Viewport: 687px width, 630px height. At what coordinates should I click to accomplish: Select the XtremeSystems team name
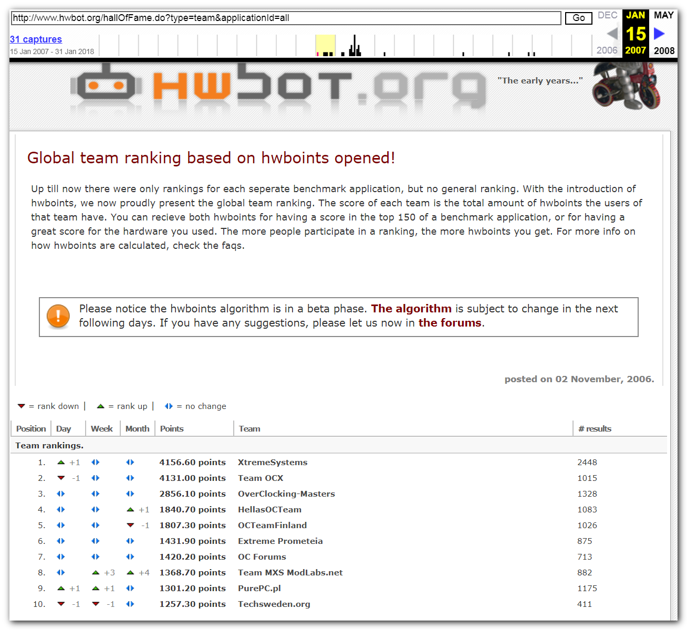[x=273, y=463]
